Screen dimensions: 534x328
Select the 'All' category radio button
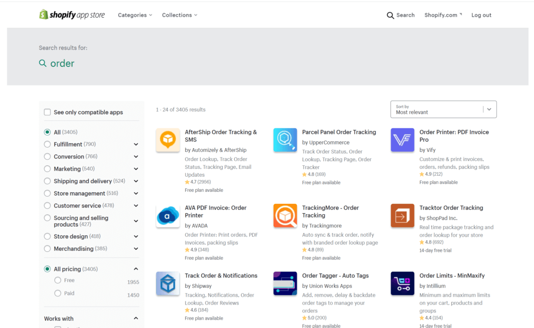[47, 132]
